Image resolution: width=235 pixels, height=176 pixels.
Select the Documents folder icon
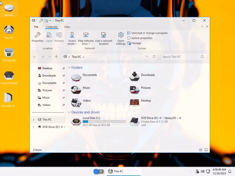76,78
